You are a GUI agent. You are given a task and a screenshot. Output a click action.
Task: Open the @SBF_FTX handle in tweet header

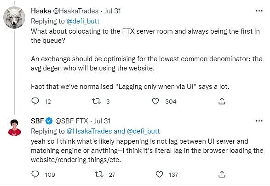coord(72,121)
